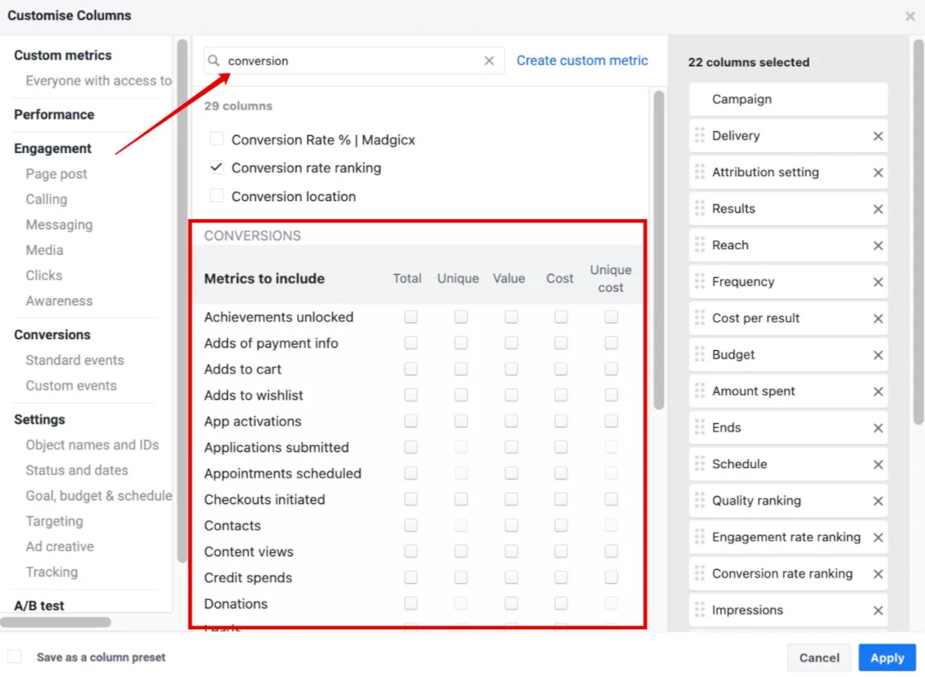
Task: Select Custom events under Conversions
Action: 71,386
